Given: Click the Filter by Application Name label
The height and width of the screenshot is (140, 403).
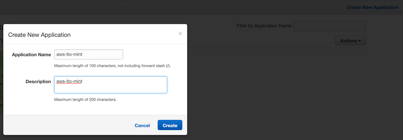Looking at the screenshot, I should (264, 26).
